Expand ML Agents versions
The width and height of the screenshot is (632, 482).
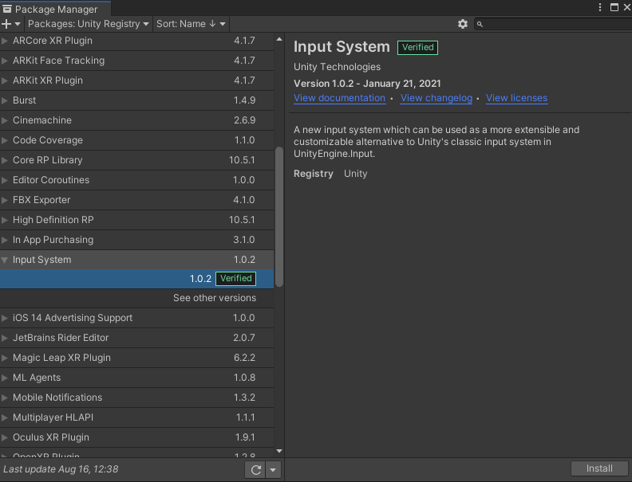5,378
